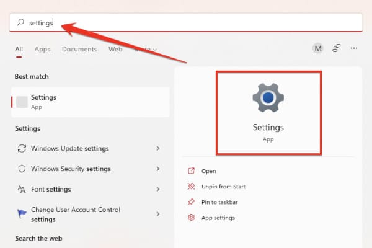This screenshot has height=248, width=372.
Task: Click Pin to taskbar
Action: pyautogui.click(x=219, y=203)
